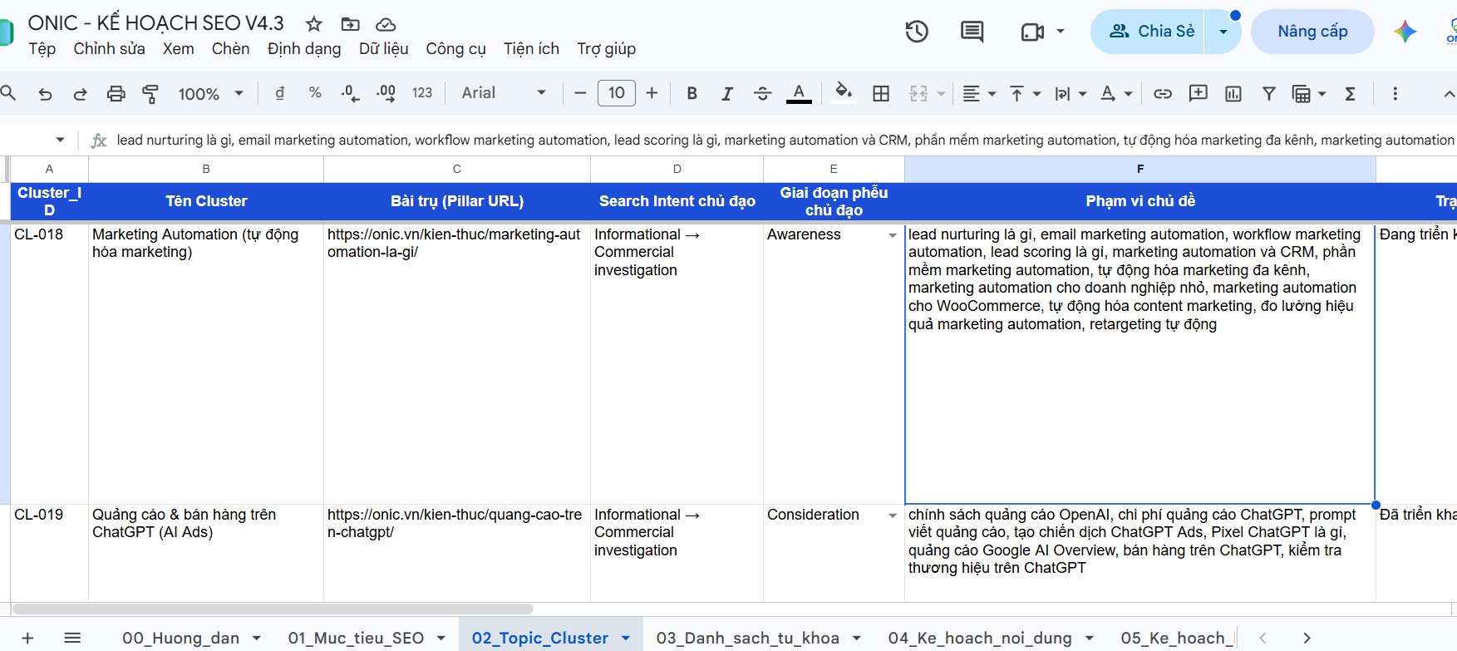
Task: Open the horizontal align dropdown
Action: tap(979, 94)
